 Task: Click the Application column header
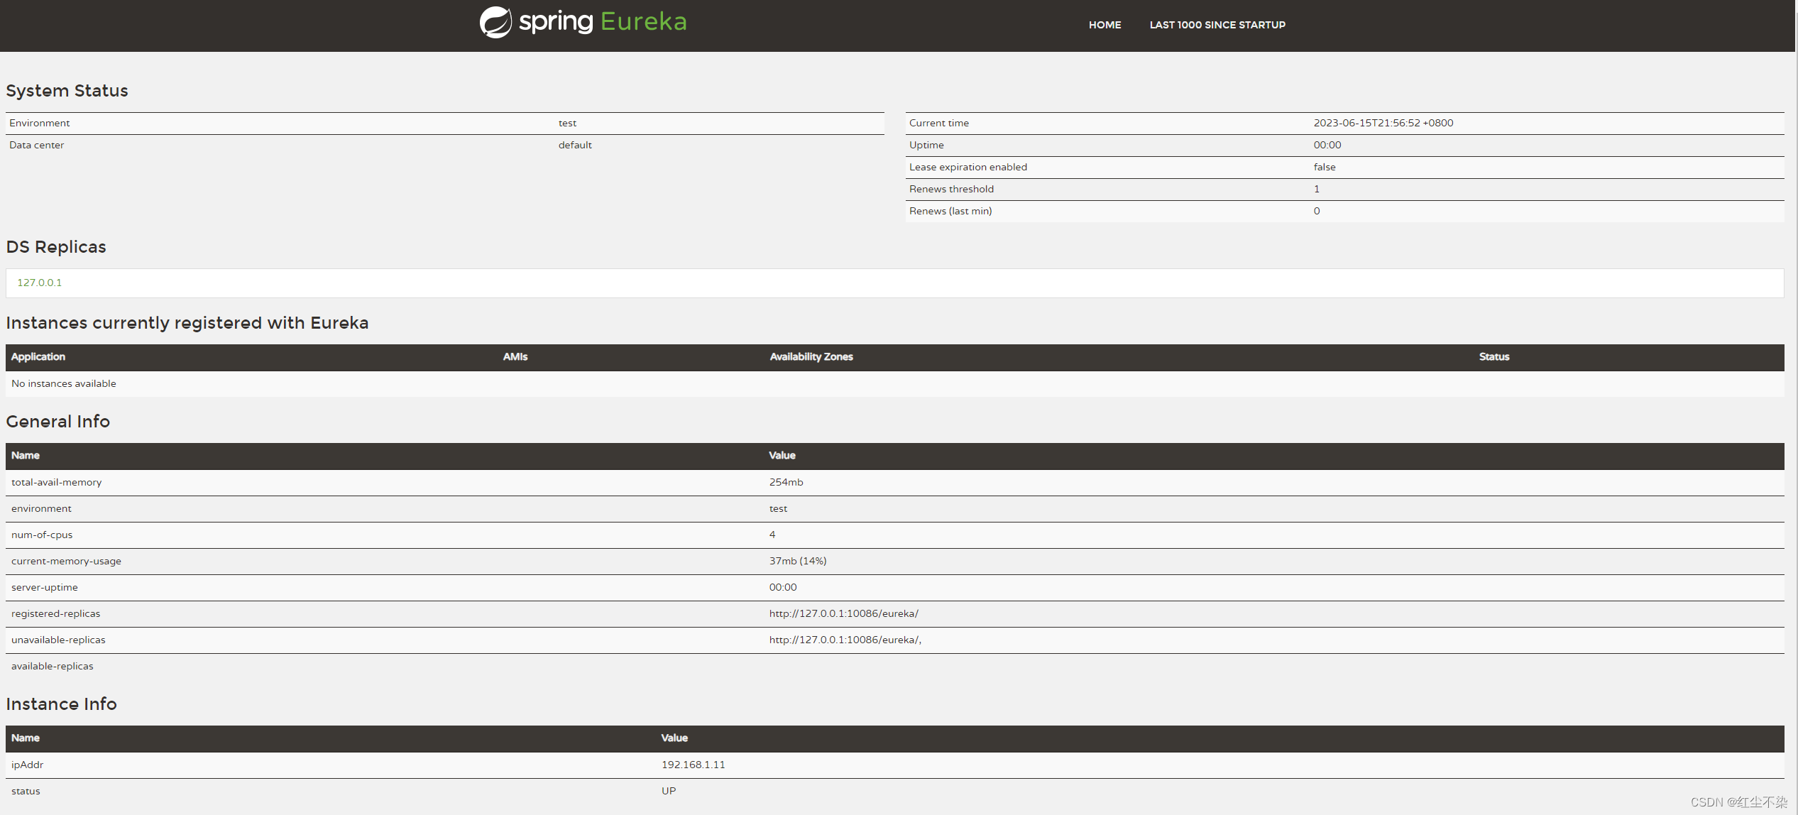(x=38, y=357)
